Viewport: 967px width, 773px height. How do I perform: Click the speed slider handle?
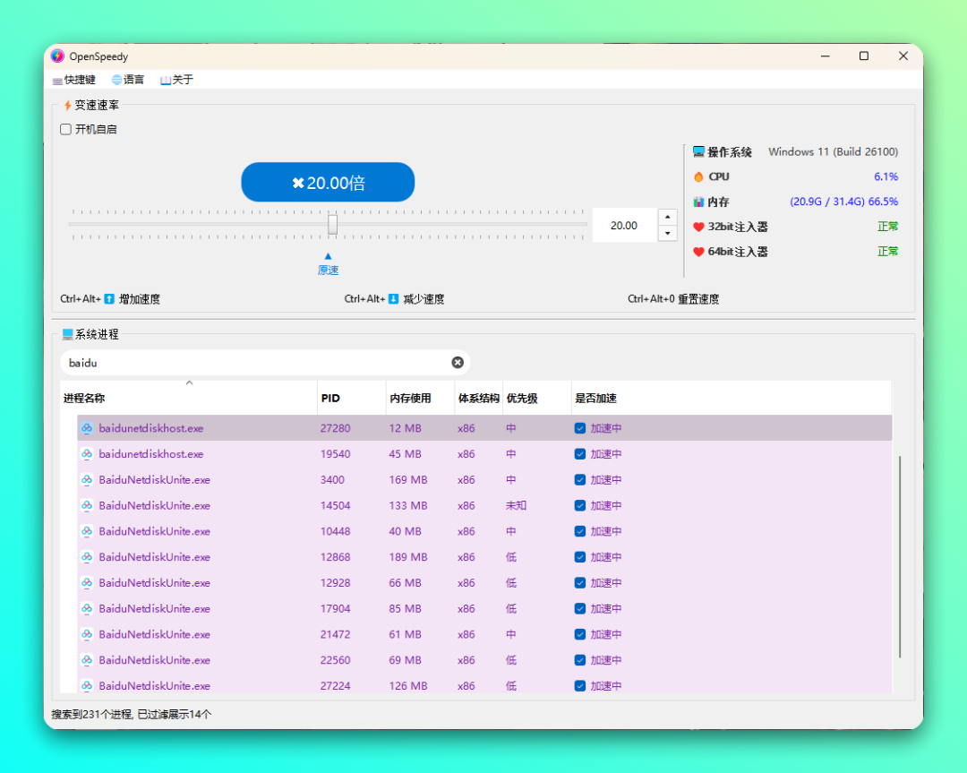332,224
